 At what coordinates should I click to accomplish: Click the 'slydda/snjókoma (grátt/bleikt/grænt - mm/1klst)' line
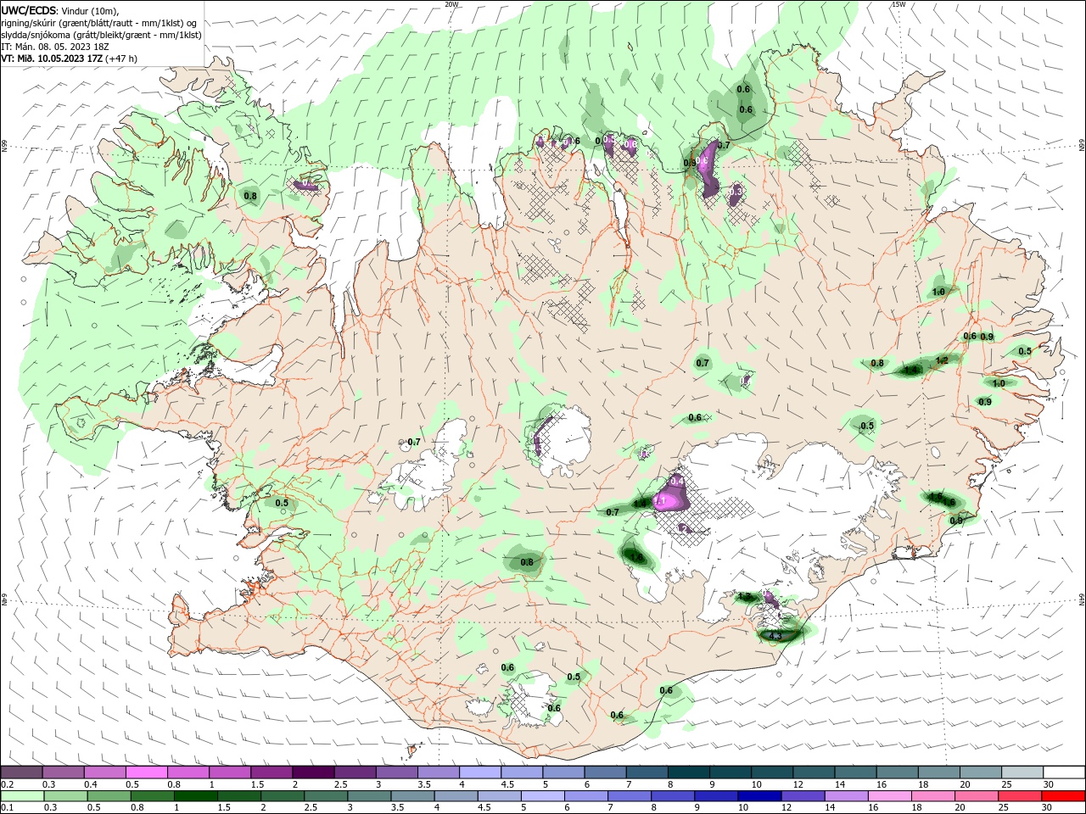coord(102,35)
